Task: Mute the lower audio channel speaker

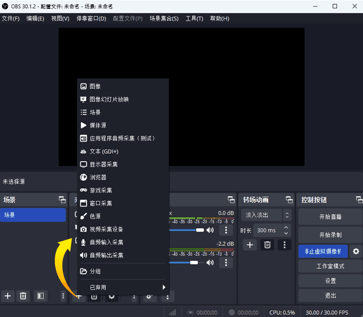Action: 210,263
